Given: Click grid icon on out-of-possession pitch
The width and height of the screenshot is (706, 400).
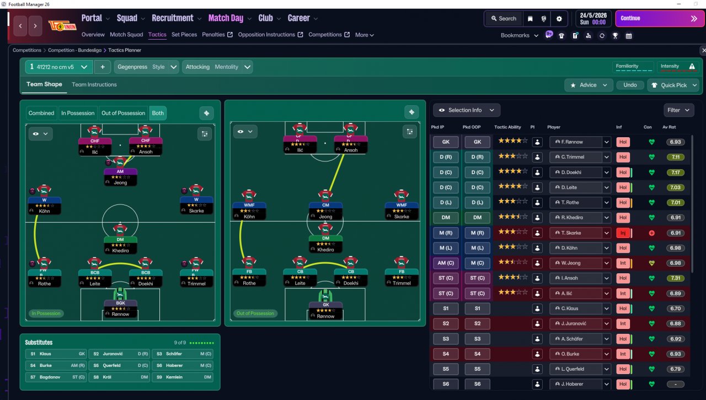Looking at the screenshot, I should [x=410, y=132].
